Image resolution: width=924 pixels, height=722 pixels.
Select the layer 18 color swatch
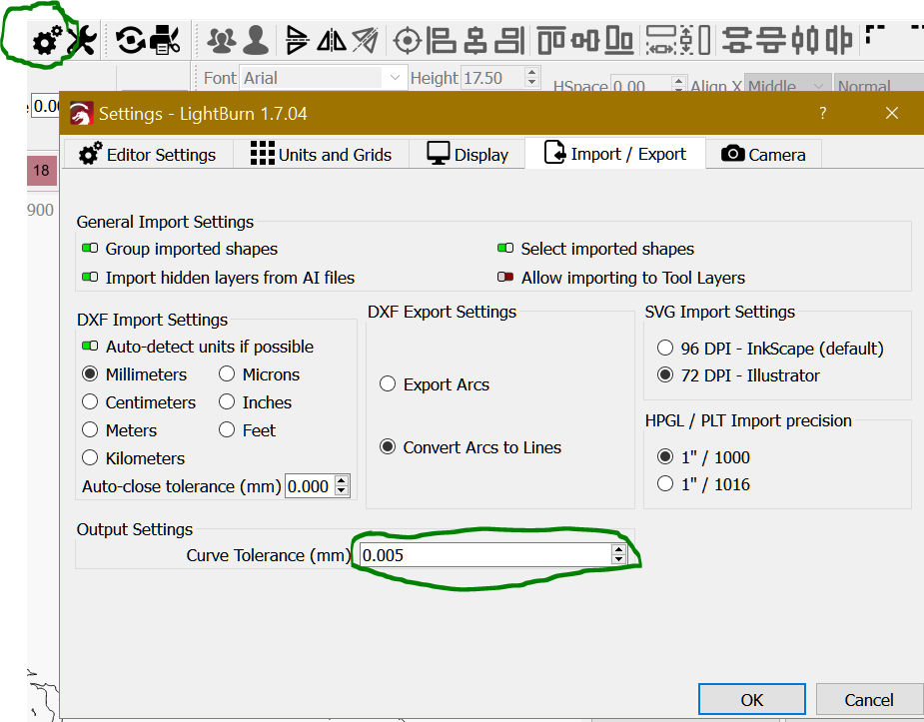[x=41, y=171]
